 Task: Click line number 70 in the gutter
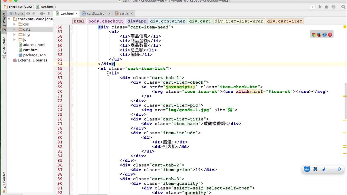click(60, 92)
